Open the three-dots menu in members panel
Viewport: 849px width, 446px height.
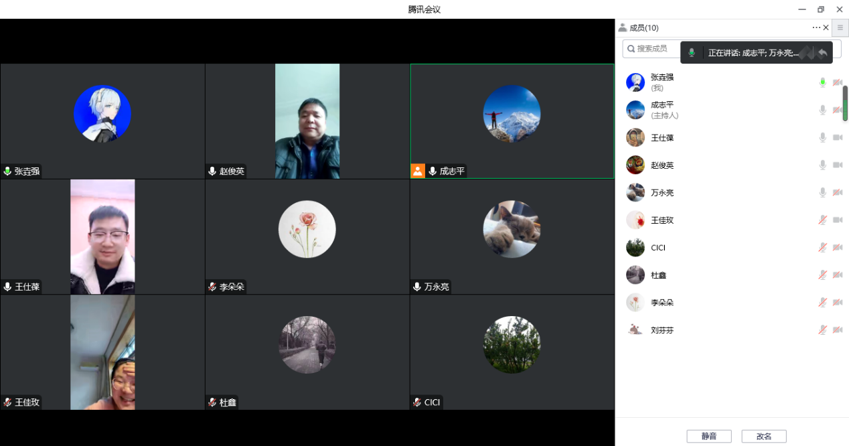pyautogui.click(x=816, y=27)
